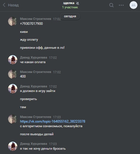Click the сегодня date badge
The image size is (140, 154).
point(70,16)
